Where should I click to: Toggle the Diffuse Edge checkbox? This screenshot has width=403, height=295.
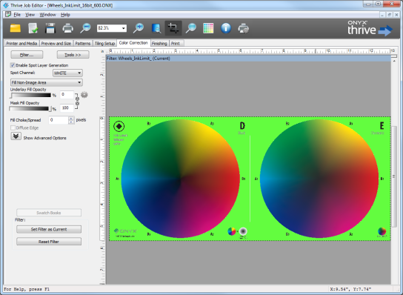(x=13, y=127)
